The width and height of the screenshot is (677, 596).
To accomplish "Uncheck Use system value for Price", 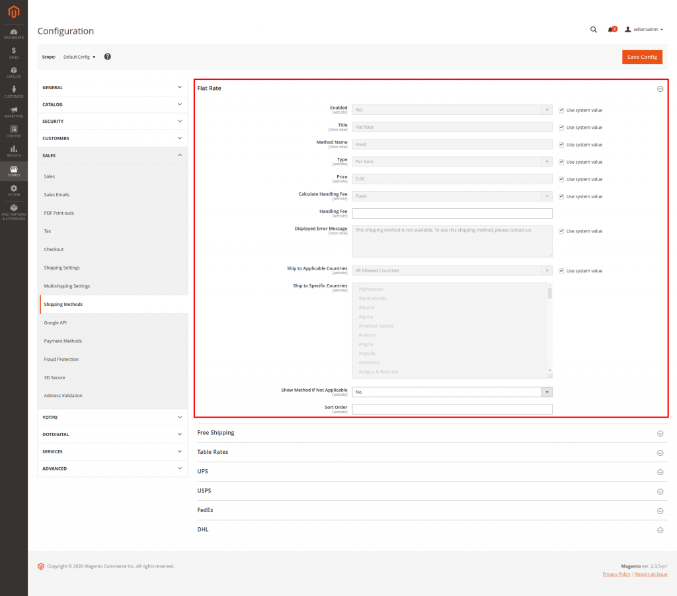I will click(561, 179).
